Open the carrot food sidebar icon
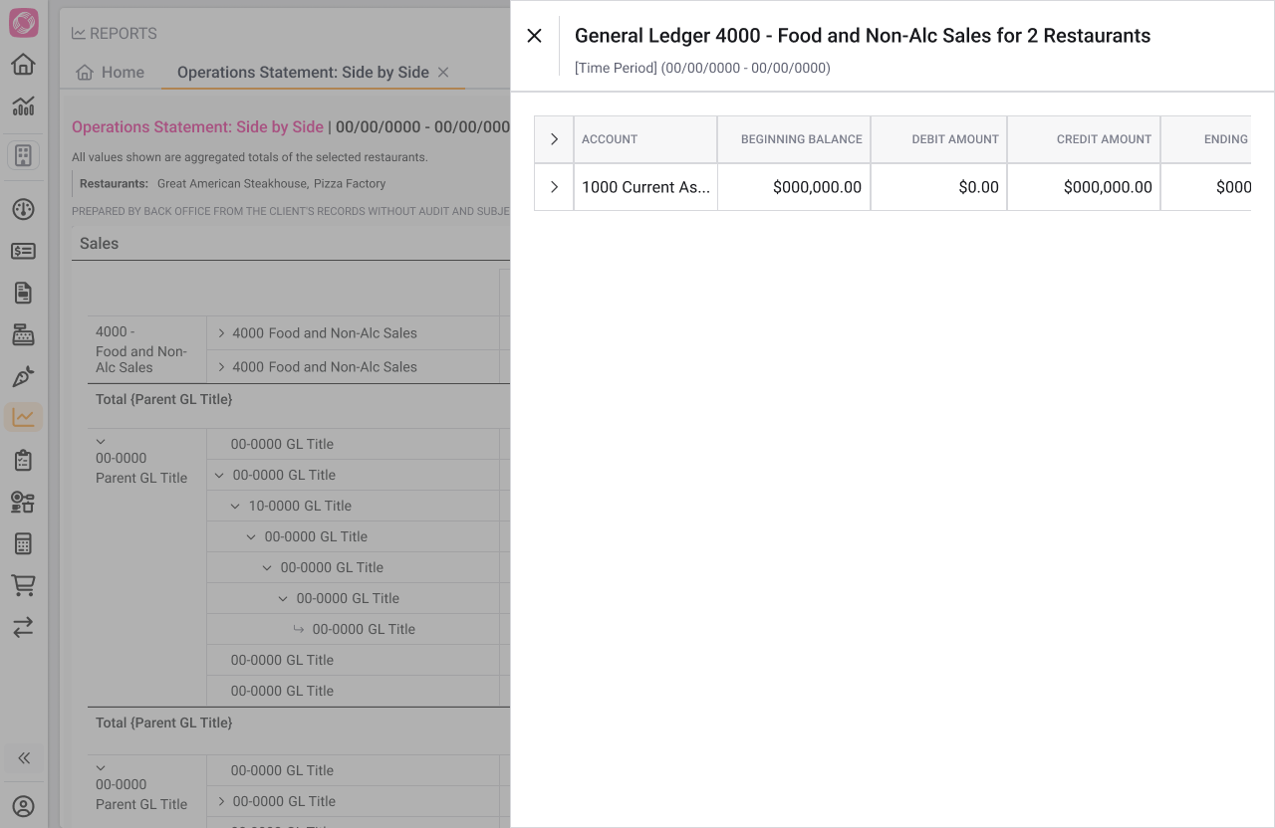Viewport: 1275px width, 828px height. click(x=23, y=376)
